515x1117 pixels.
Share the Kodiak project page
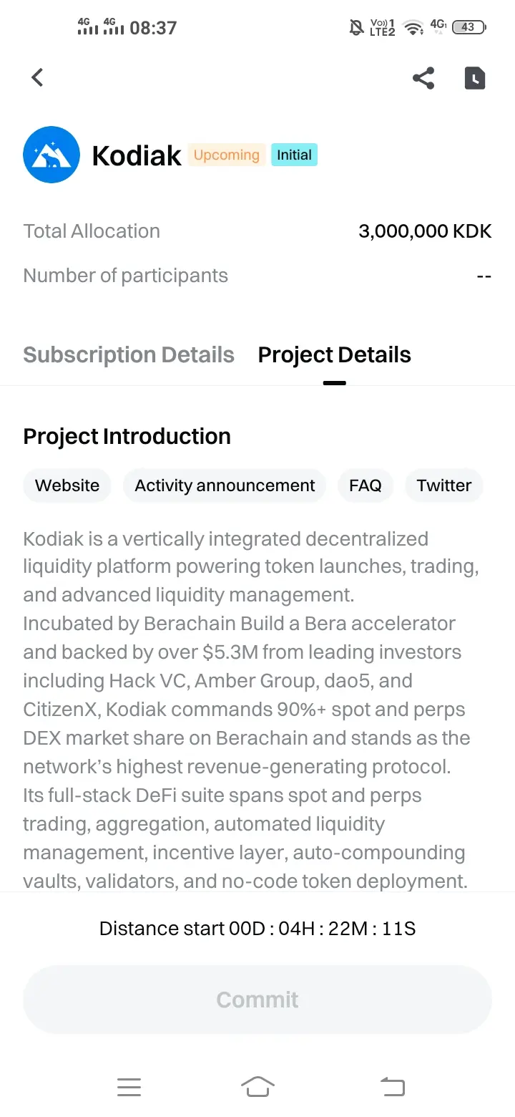[x=423, y=78]
